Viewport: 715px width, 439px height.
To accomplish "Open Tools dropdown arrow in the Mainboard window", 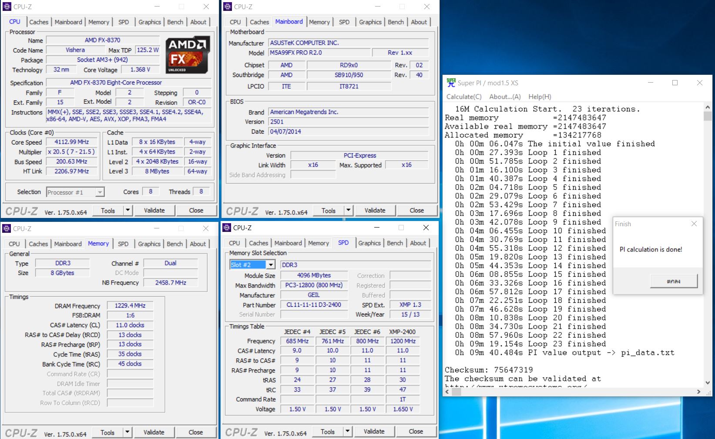I will [x=348, y=211].
